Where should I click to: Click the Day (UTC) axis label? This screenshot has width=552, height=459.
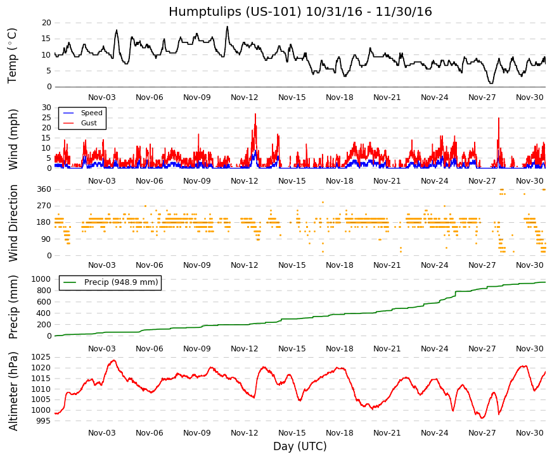point(300,446)
